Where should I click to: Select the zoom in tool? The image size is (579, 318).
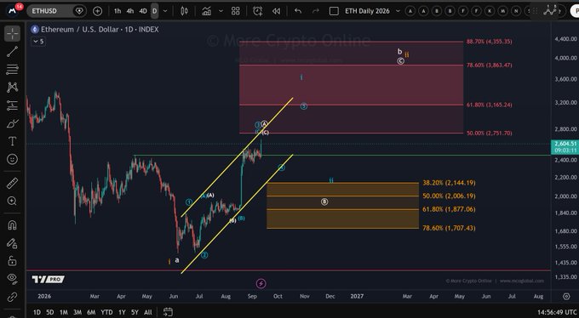pyautogui.click(x=12, y=201)
